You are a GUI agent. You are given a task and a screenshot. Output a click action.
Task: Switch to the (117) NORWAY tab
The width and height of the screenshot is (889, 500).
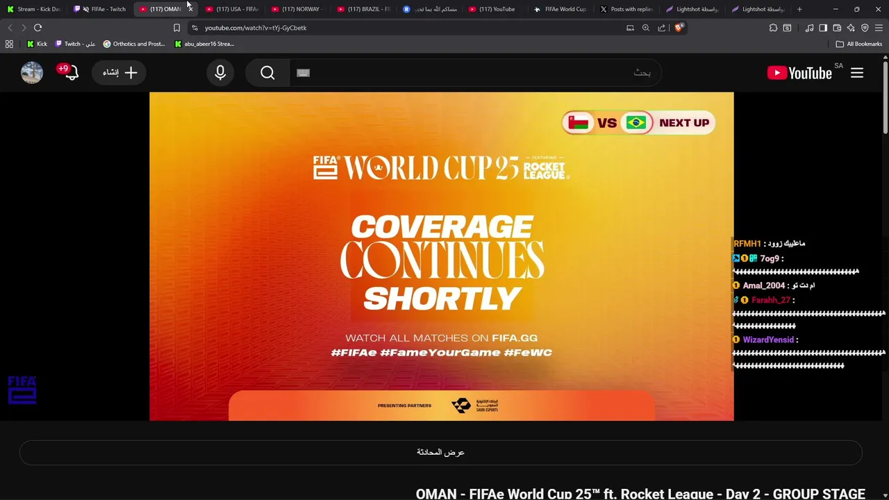pyautogui.click(x=299, y=9)
